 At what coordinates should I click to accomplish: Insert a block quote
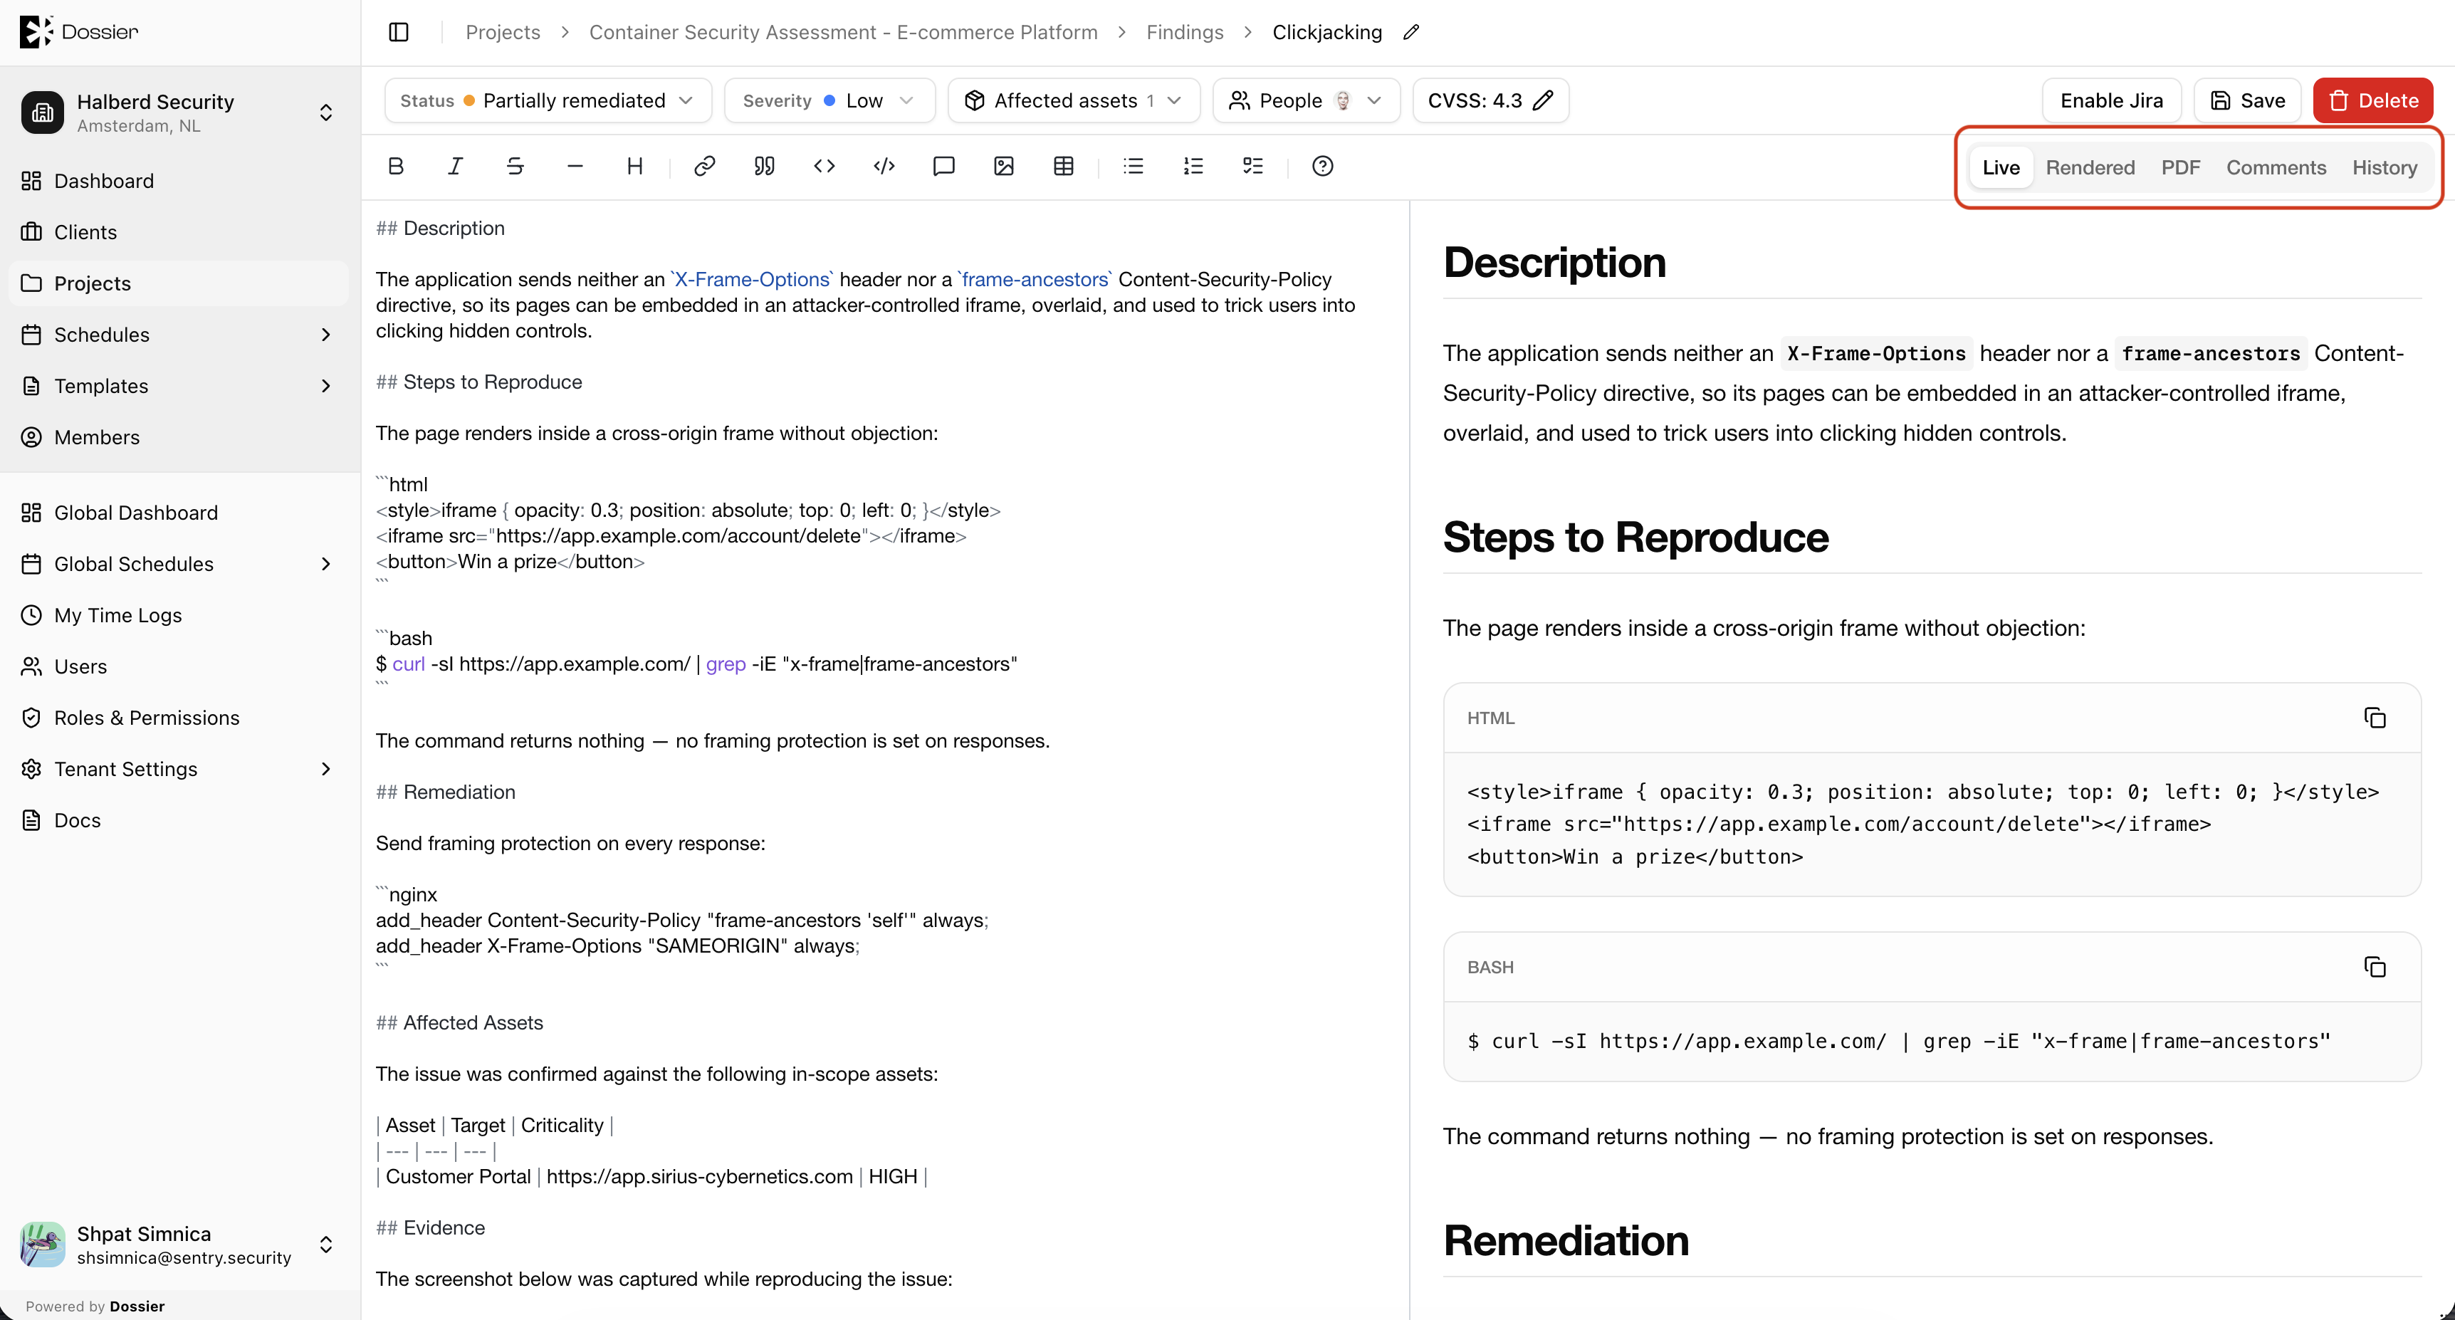coord(764,167)
